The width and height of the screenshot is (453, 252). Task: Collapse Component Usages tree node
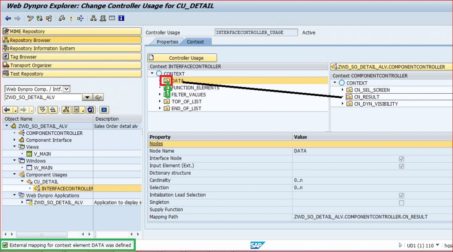click(15, 174)
